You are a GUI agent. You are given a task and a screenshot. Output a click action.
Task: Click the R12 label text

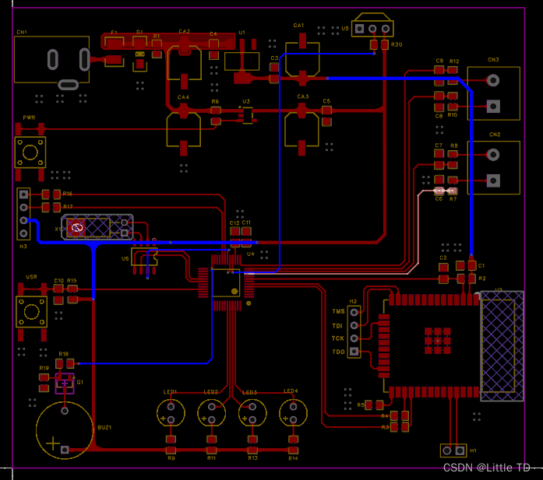tap(454, 61)
